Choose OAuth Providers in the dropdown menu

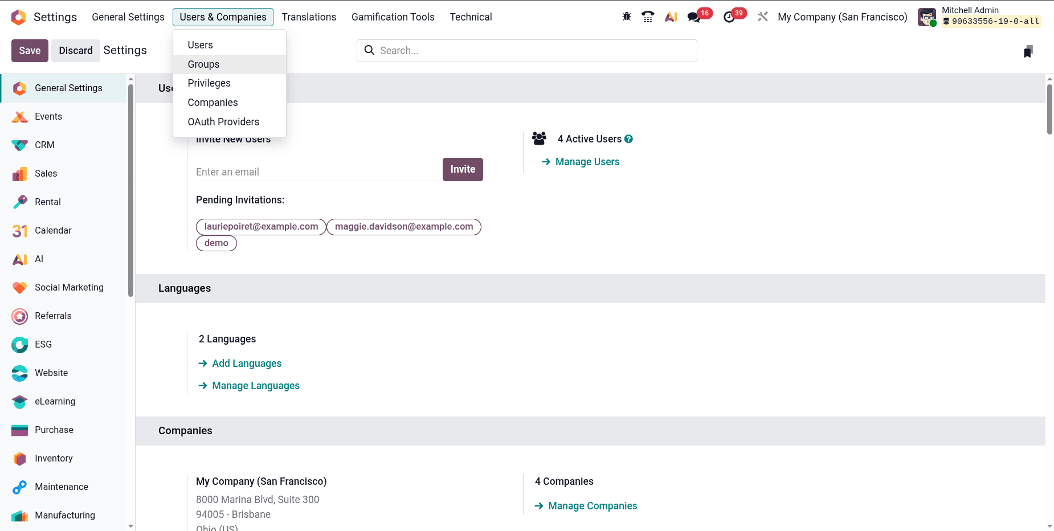point(223,121)
